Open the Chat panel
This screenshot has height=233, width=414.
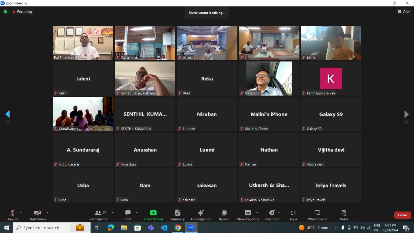(x=128, y=215)
